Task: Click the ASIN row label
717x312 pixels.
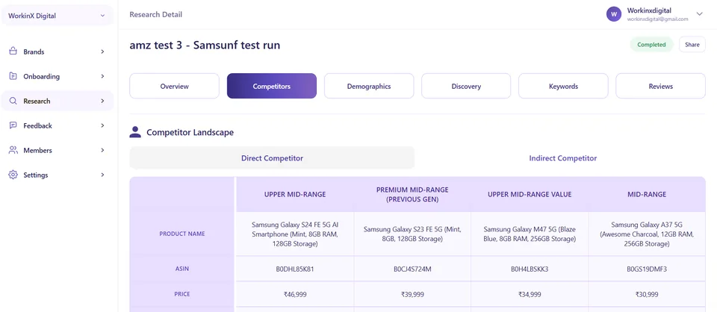Action: [x=182, y=269]
